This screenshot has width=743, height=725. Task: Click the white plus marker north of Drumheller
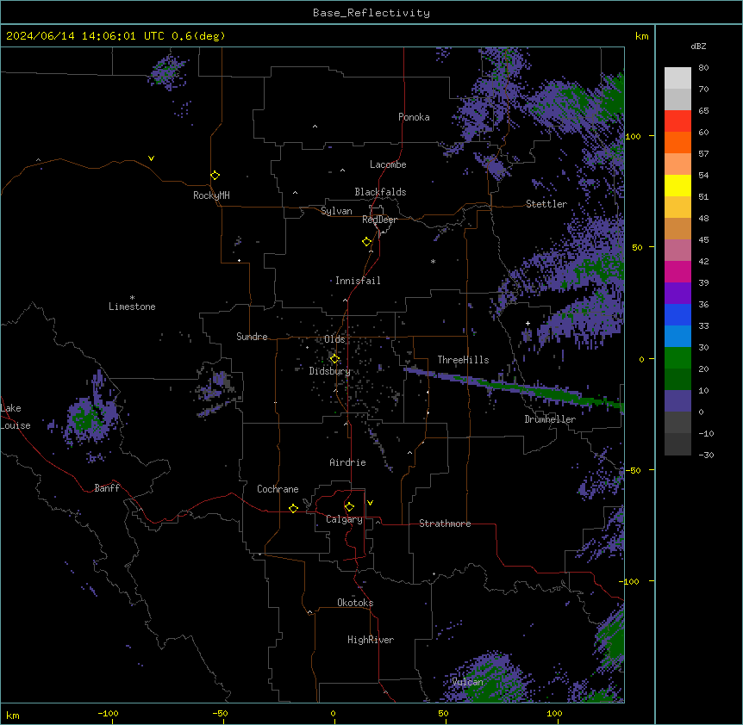point(528,323)
